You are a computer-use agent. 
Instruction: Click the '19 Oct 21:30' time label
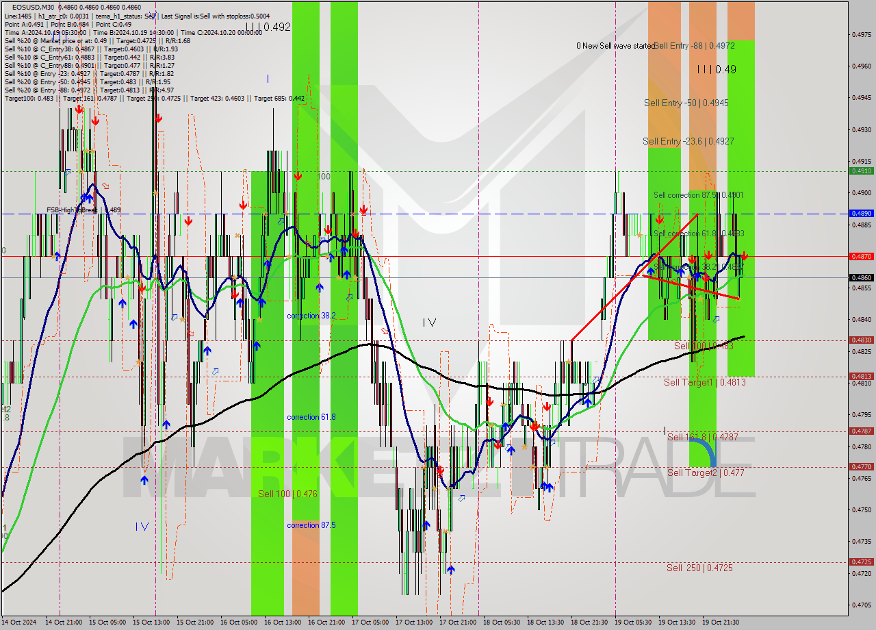coord(721,622)
